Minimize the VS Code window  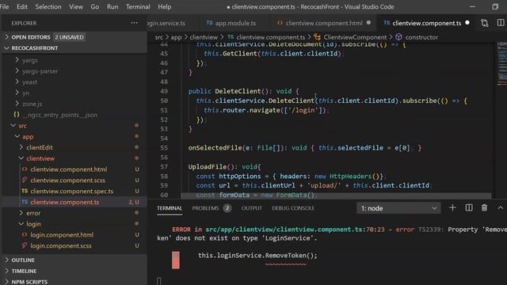click(472, 7)
